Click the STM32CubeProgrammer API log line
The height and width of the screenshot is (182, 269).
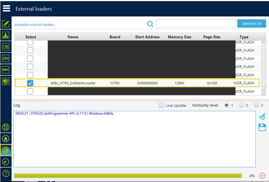pyautogui.click(x=64, y=113)
